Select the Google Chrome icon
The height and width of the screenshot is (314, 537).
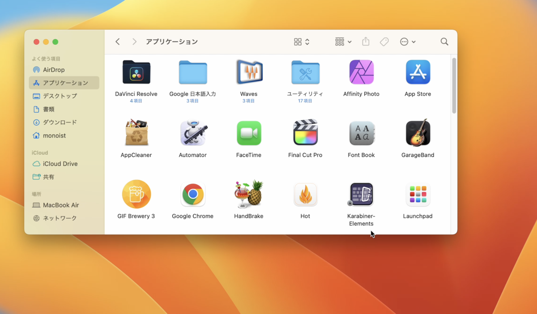193,194
